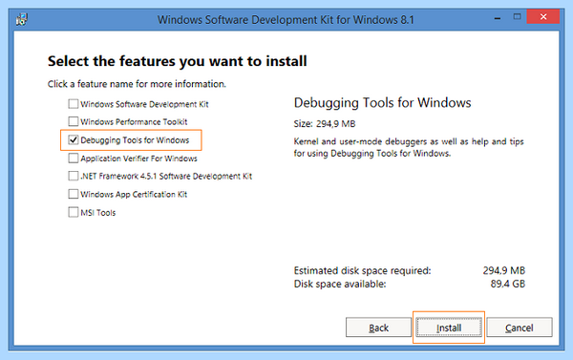Click the Size: 294,9 MB text

[325, 124]
